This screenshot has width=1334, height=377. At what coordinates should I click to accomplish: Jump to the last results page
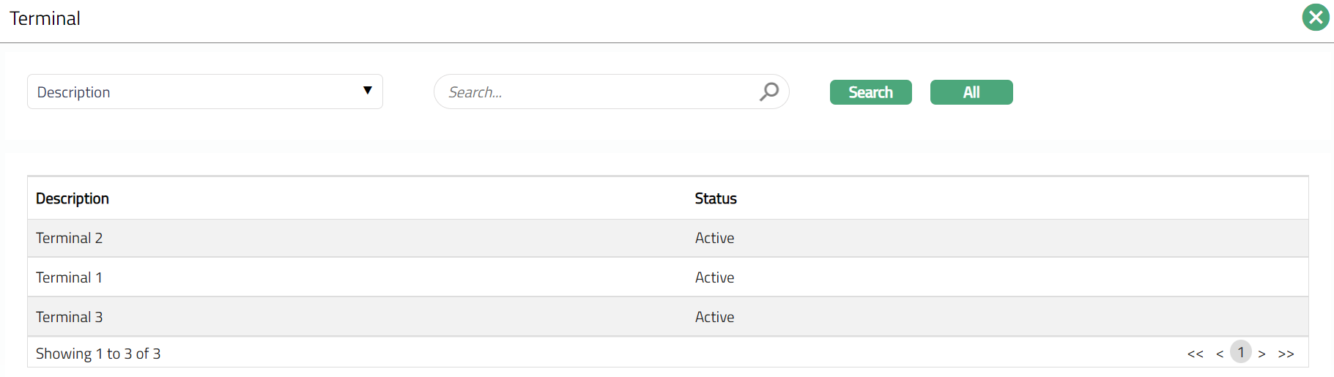point(1286,354)
